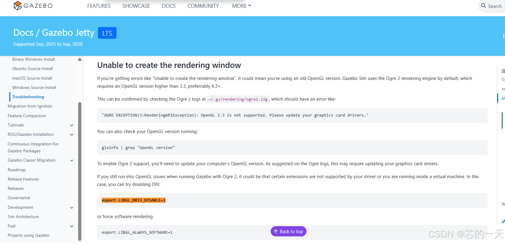Image resolution: width=505 pixels, height=243 pixels.
Task: Open Feature Comparison page
Action: click(x=27, y=116)
